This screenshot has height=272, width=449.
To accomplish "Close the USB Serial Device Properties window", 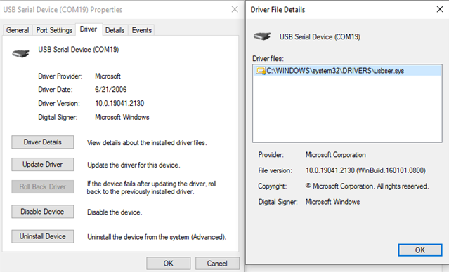I will click(235, 9).
